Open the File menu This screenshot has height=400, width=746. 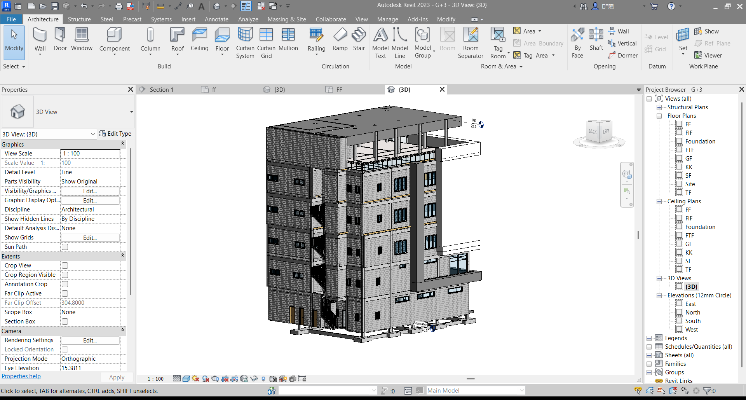point(11,19)
